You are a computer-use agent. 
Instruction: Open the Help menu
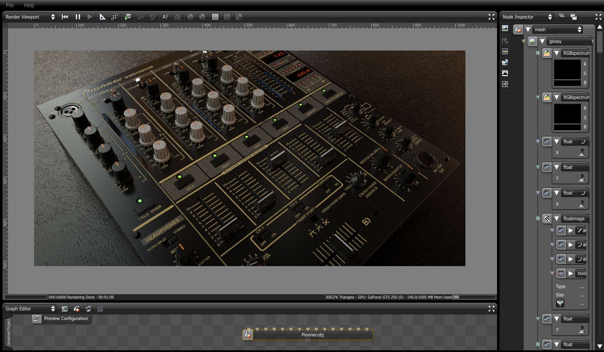pyautogui.click(x=29, y=5)
